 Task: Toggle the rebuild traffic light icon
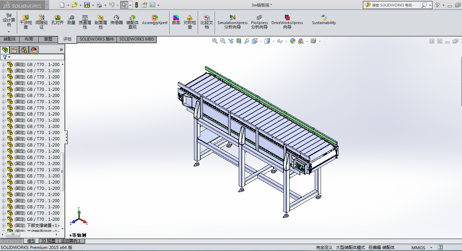[136, 5]
